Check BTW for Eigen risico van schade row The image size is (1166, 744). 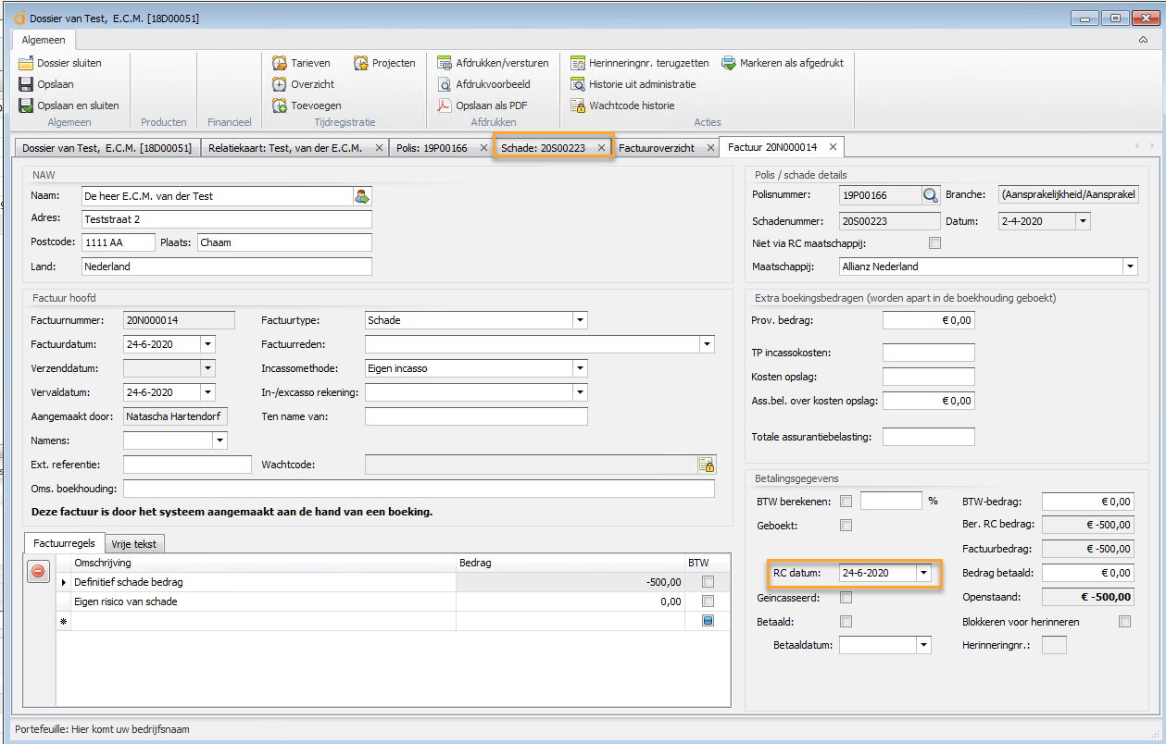708,601
